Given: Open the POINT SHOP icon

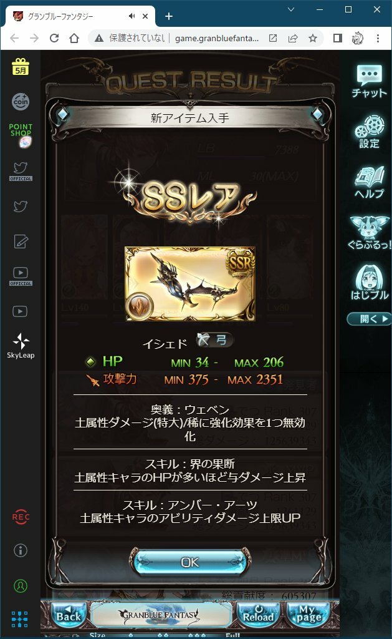Looking at the screenshot, I should (x=21, y=135).
